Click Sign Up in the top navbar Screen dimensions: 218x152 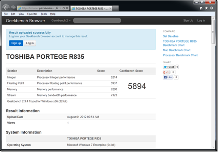(188, 21)
